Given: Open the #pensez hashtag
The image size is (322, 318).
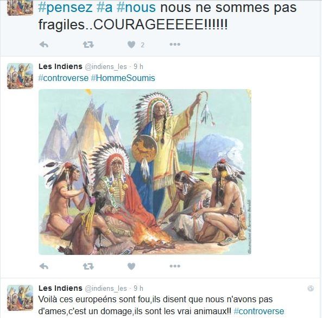Looking at the screenshot, I should 65,8.
